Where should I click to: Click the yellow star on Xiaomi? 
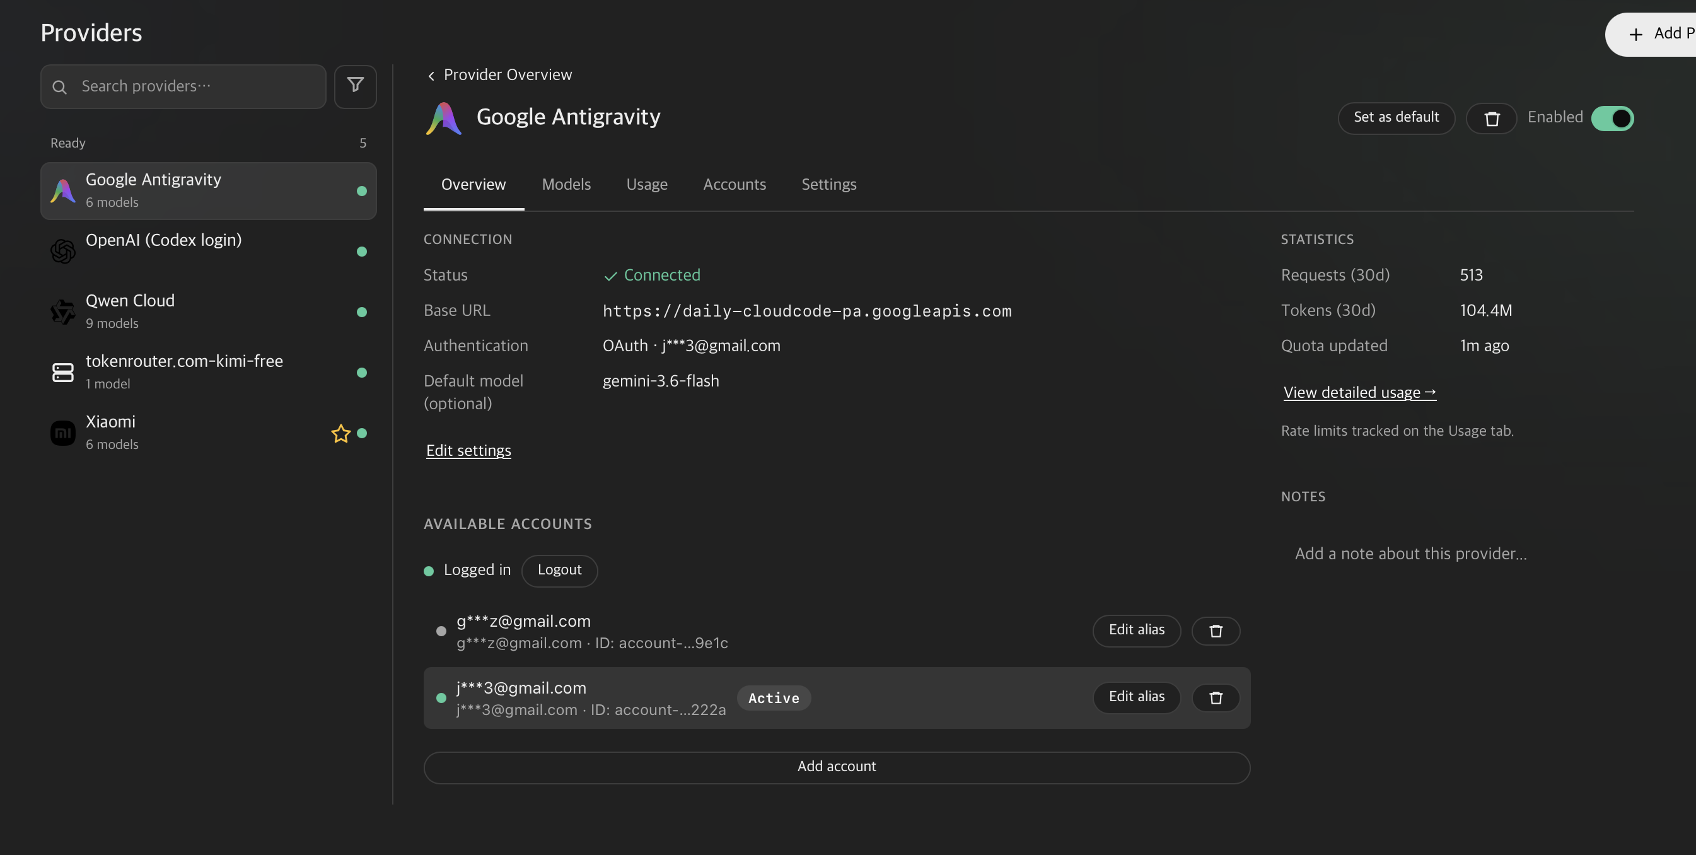pyautogui.click(x=340, y=433)
